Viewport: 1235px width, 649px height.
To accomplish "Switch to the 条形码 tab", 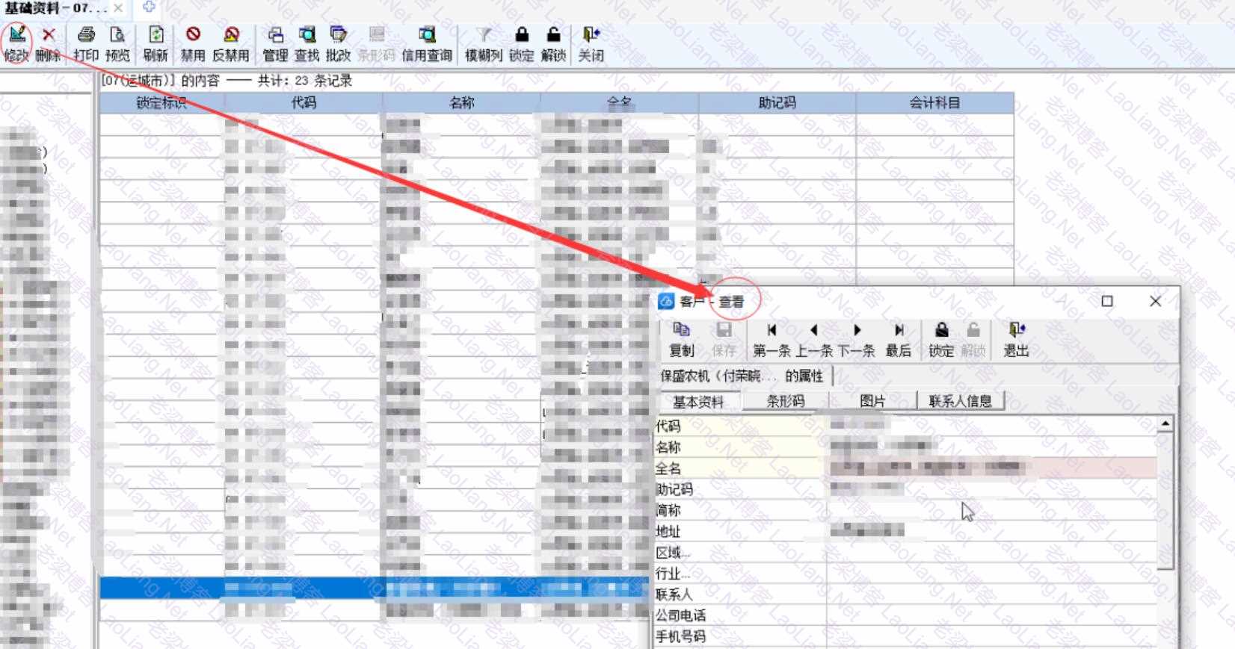I will [x=786, y=401].
